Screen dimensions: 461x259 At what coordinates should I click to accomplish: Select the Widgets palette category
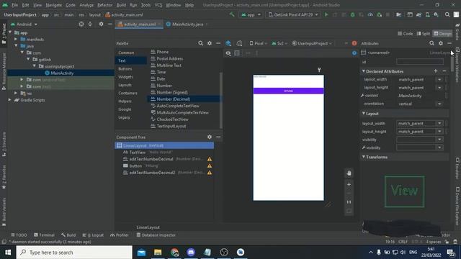[x=125, y=77]
